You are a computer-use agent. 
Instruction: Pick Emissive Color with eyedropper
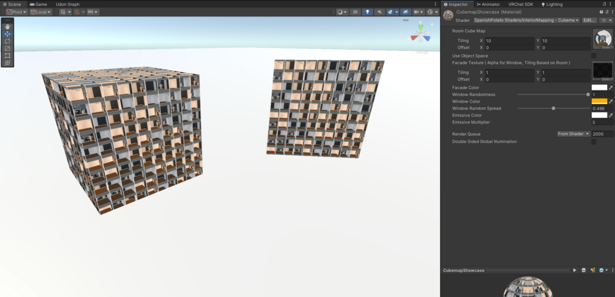point(611,116)
